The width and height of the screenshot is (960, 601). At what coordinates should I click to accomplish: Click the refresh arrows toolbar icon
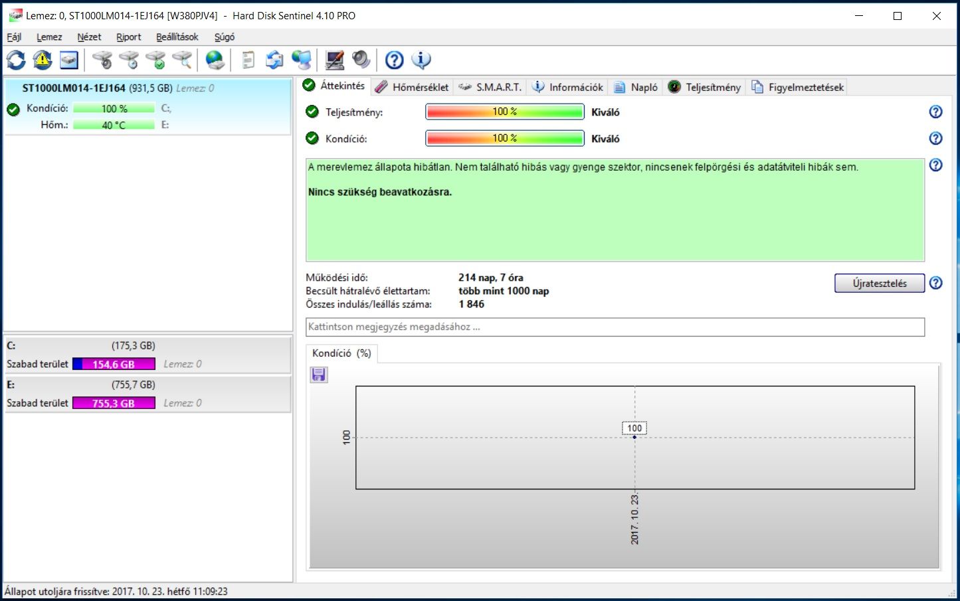[x=16, y=60]
